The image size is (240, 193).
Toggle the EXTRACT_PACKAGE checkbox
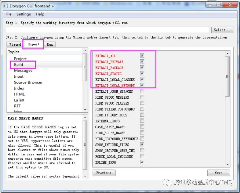(142, 67)
